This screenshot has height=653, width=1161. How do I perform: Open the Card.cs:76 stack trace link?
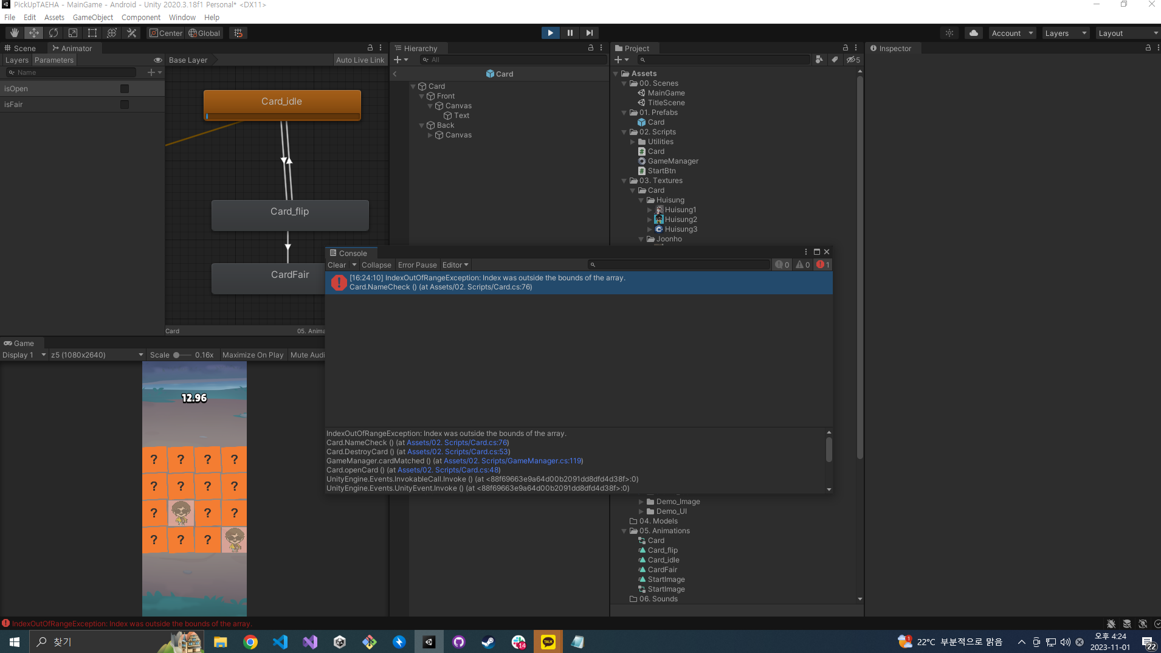click(x=456, y=443)
